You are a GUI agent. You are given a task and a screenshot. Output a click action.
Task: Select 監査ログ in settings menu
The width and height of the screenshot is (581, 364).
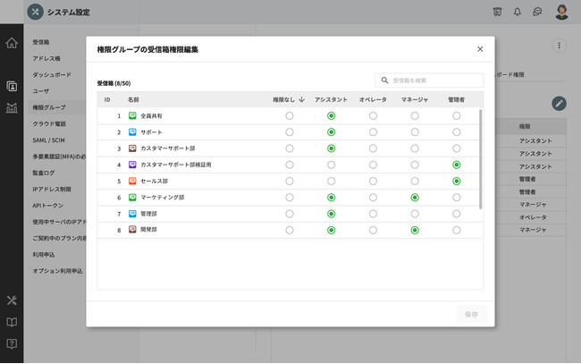click(x=44, y=173)
